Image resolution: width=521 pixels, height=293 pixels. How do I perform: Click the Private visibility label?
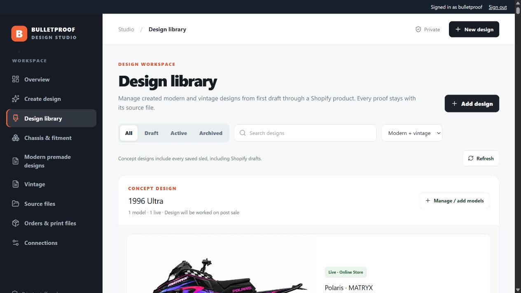(432, 30)
